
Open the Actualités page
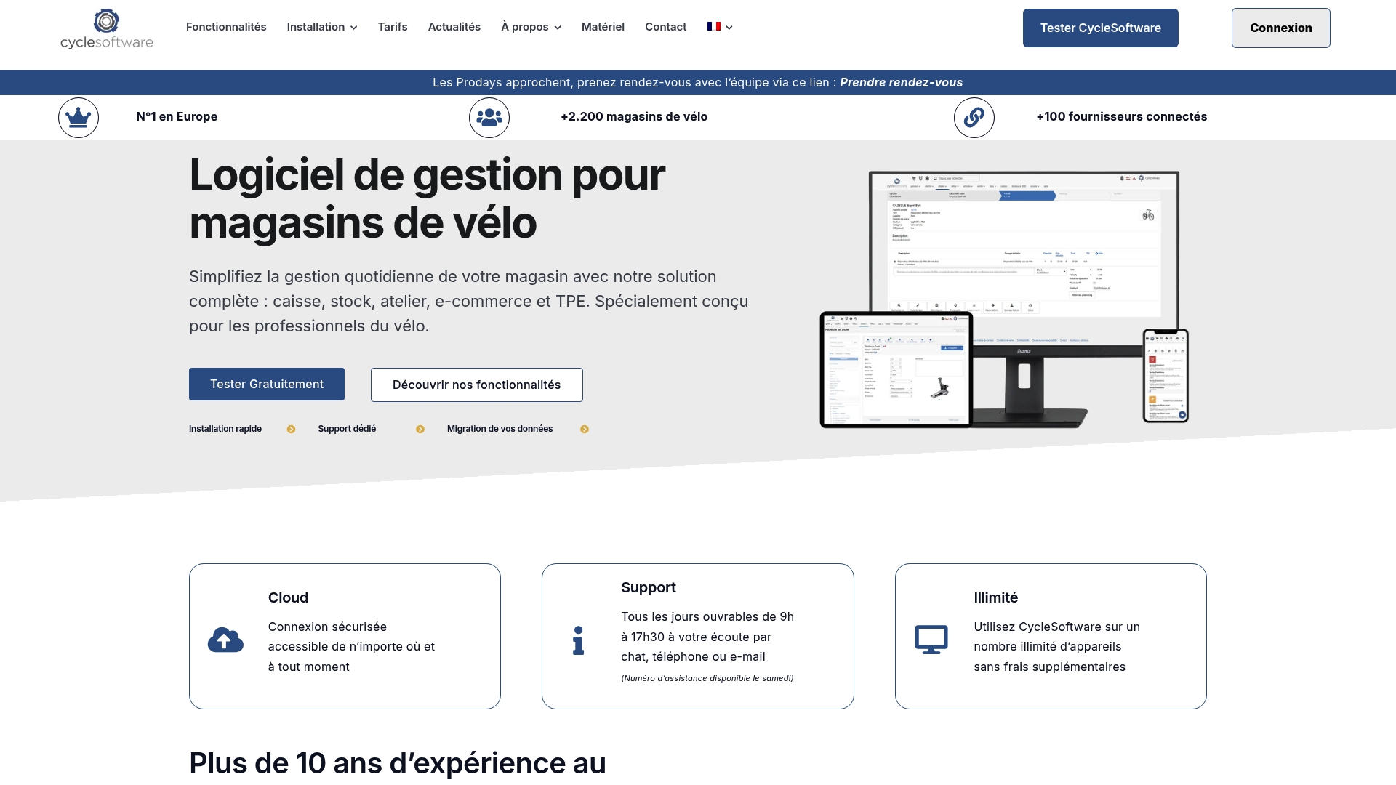point(454,27)
